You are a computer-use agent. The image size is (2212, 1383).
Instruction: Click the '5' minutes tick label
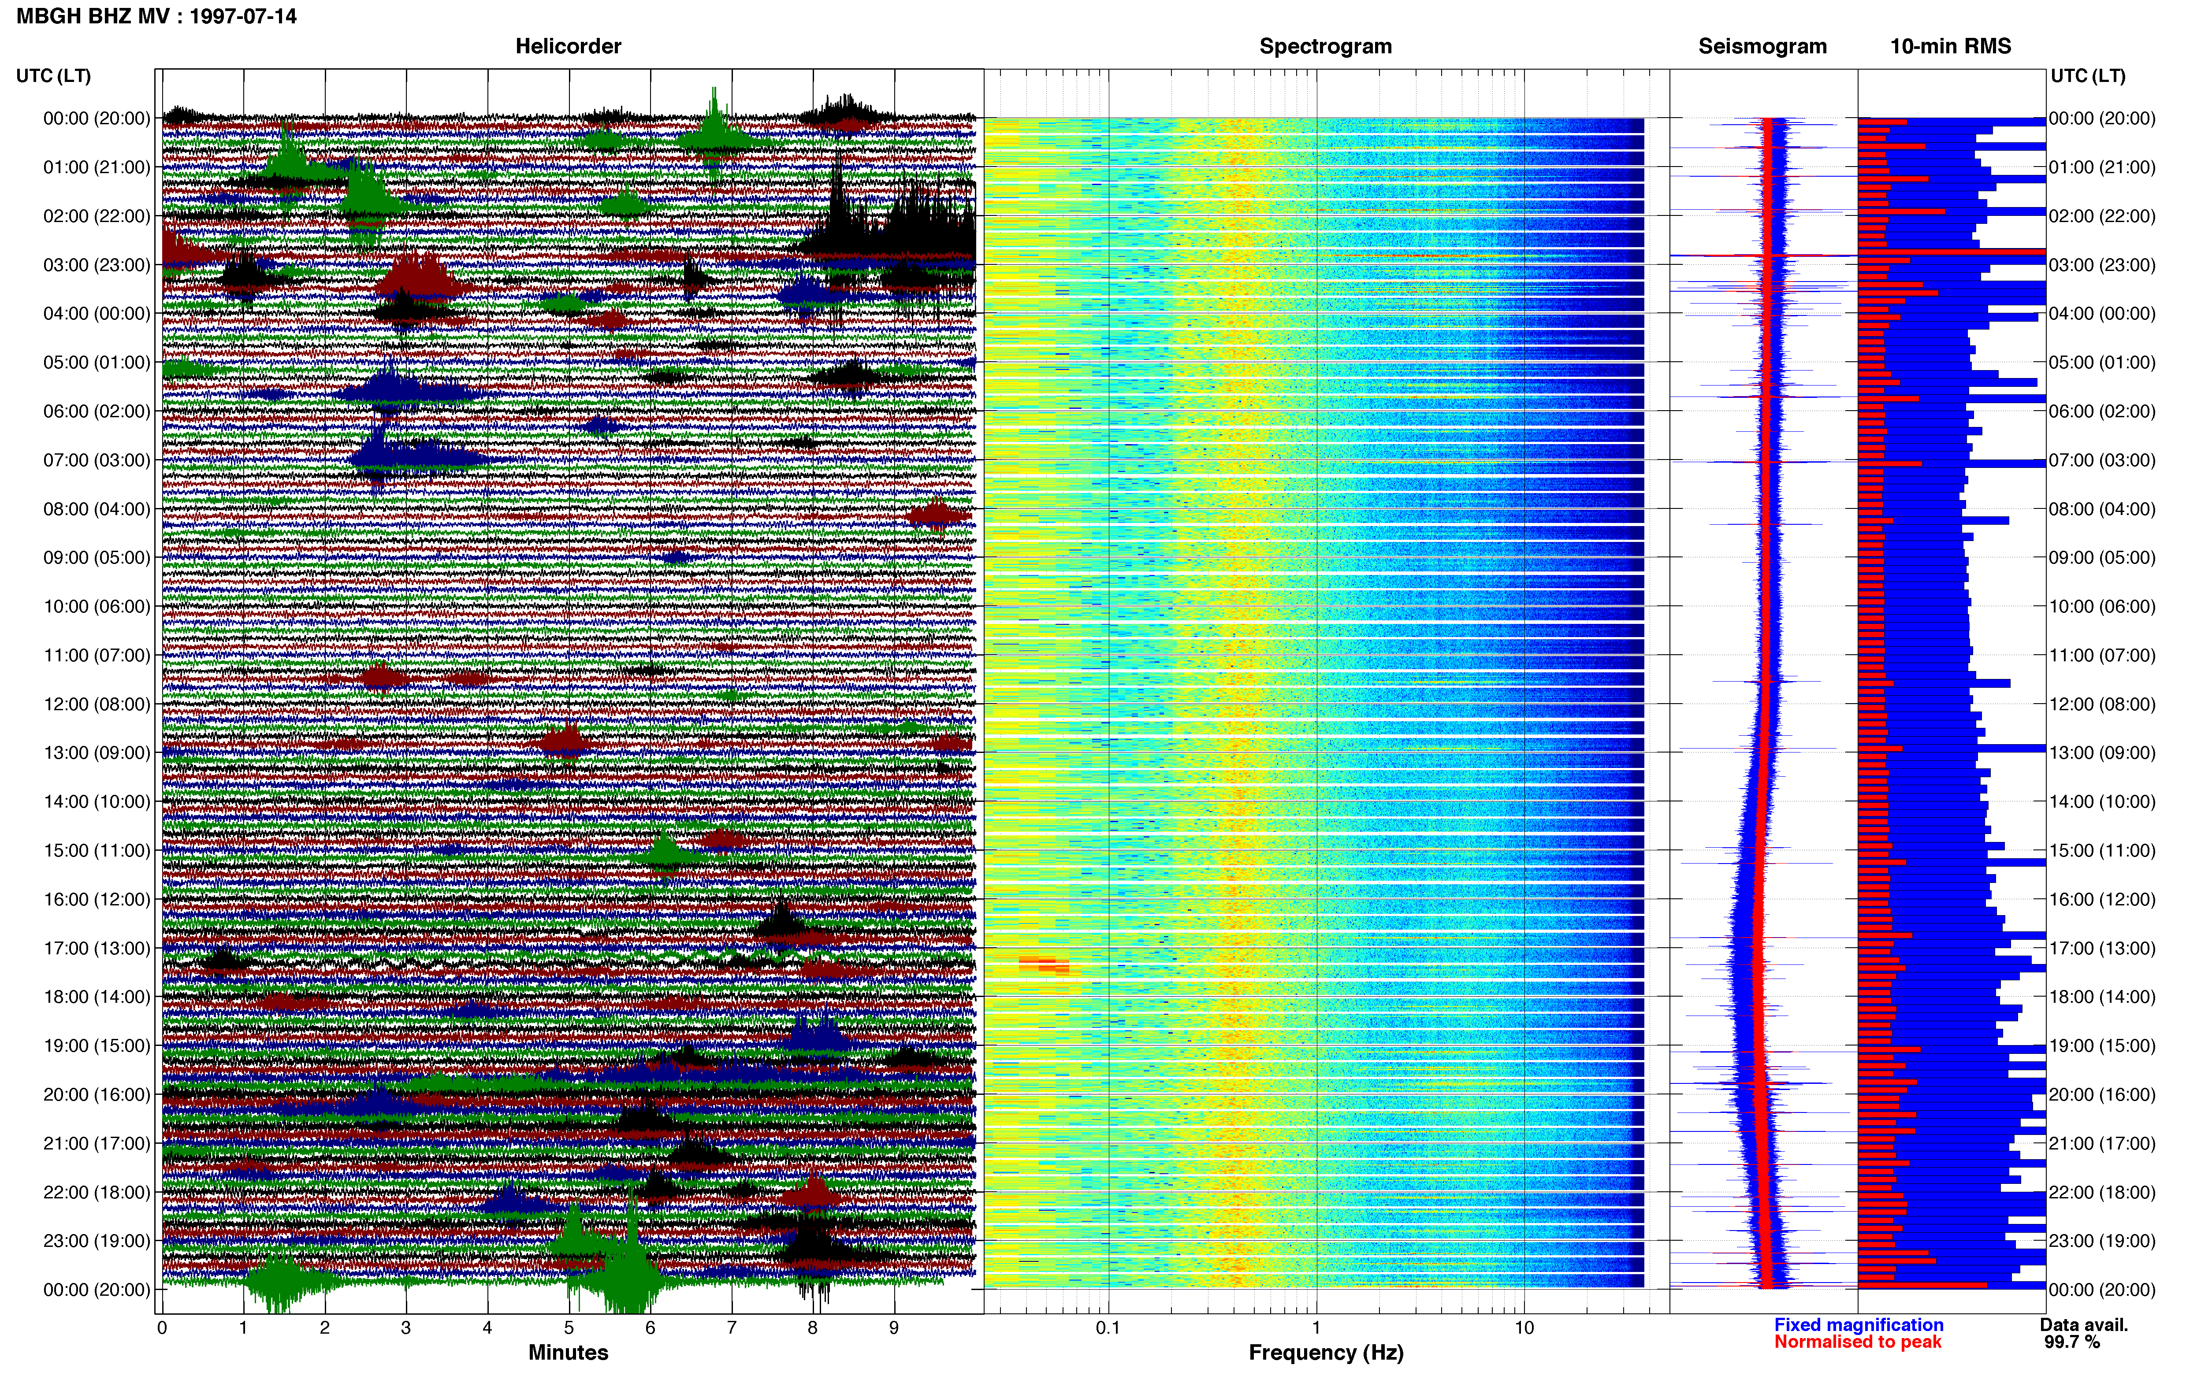coord(569,1328)
